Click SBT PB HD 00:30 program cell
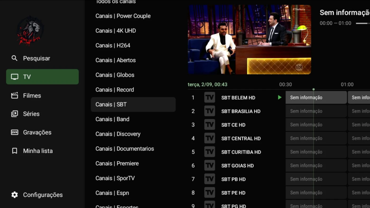 (316, 179)
